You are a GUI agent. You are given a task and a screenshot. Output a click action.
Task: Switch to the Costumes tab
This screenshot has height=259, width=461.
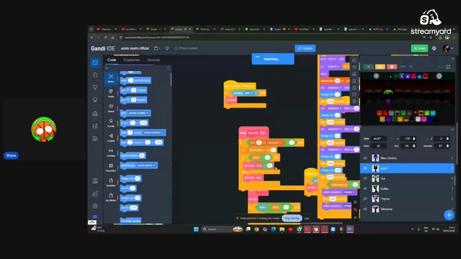click(131, 60)
